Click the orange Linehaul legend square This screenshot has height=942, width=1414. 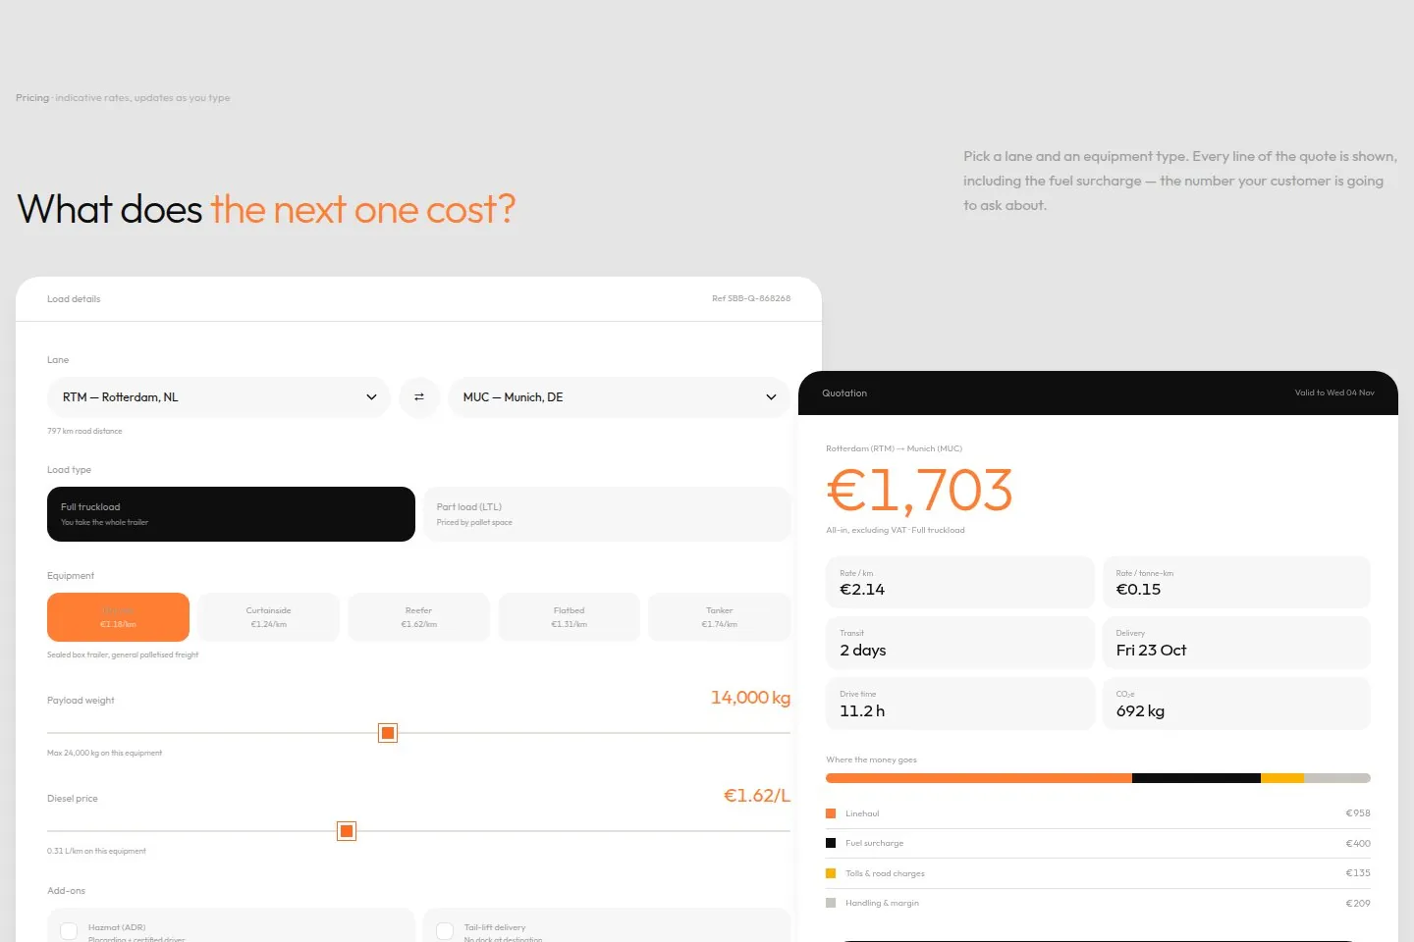click(831, 813)
